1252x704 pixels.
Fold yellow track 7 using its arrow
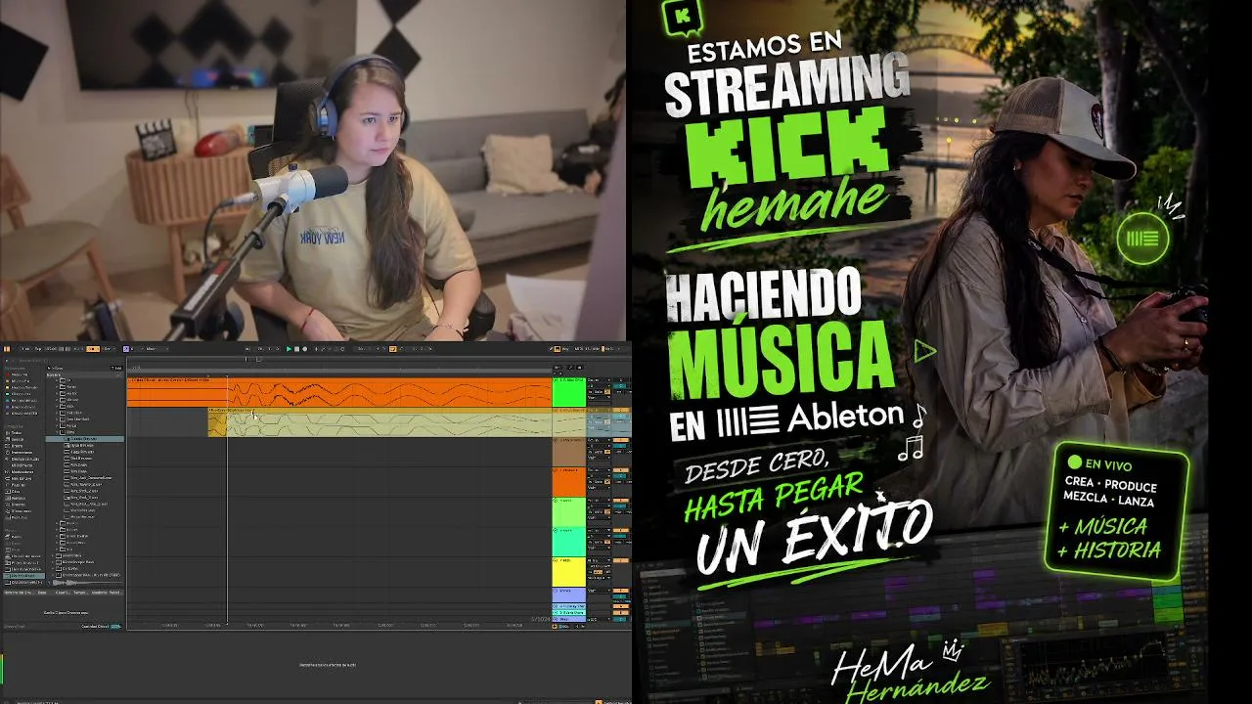(x=556, y=560)
